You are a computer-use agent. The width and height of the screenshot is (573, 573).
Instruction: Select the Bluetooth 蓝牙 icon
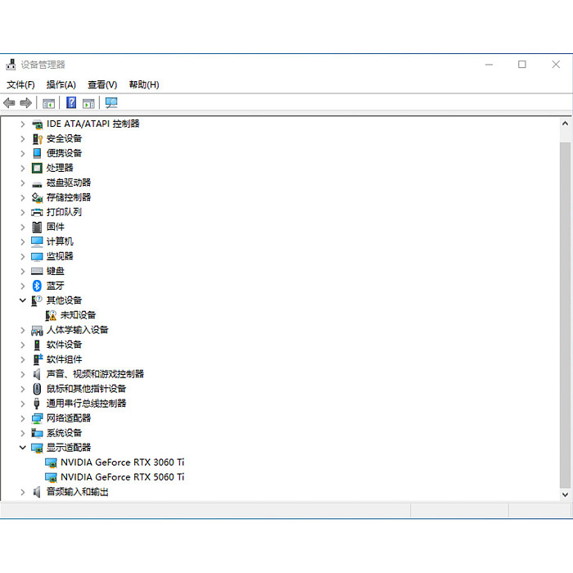click(37, 286)
